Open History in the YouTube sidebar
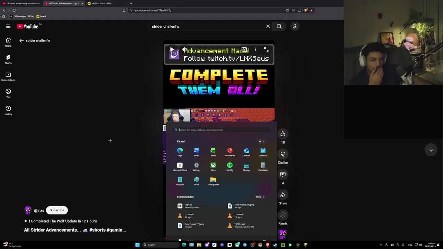Screen dimensions: 443x249 coord(8,110)
